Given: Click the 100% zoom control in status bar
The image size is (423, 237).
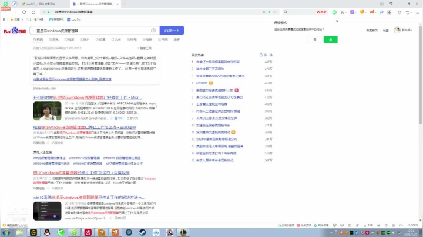Looking at the screenshot, I should tap(413, 225).
